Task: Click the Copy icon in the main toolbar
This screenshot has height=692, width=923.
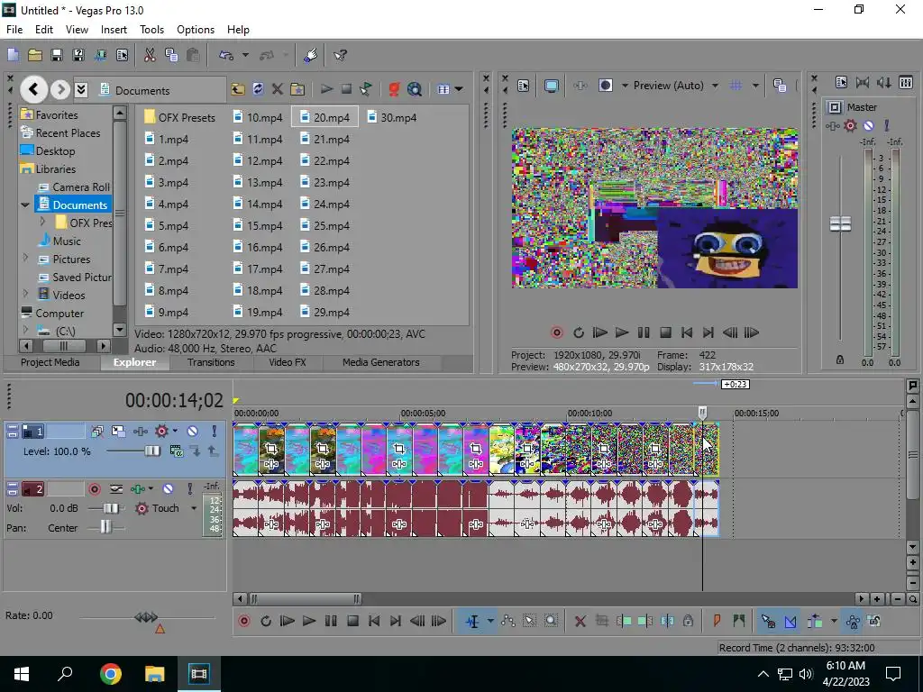Action: coord(171,55)
